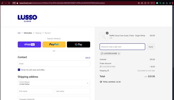The height and width of the screenshot is (100, 174).
Task: Click the browser address bar URL
Action: pos(62,3)
